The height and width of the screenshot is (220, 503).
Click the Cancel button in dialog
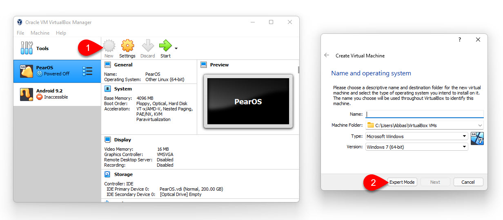[x=468, y=182]
